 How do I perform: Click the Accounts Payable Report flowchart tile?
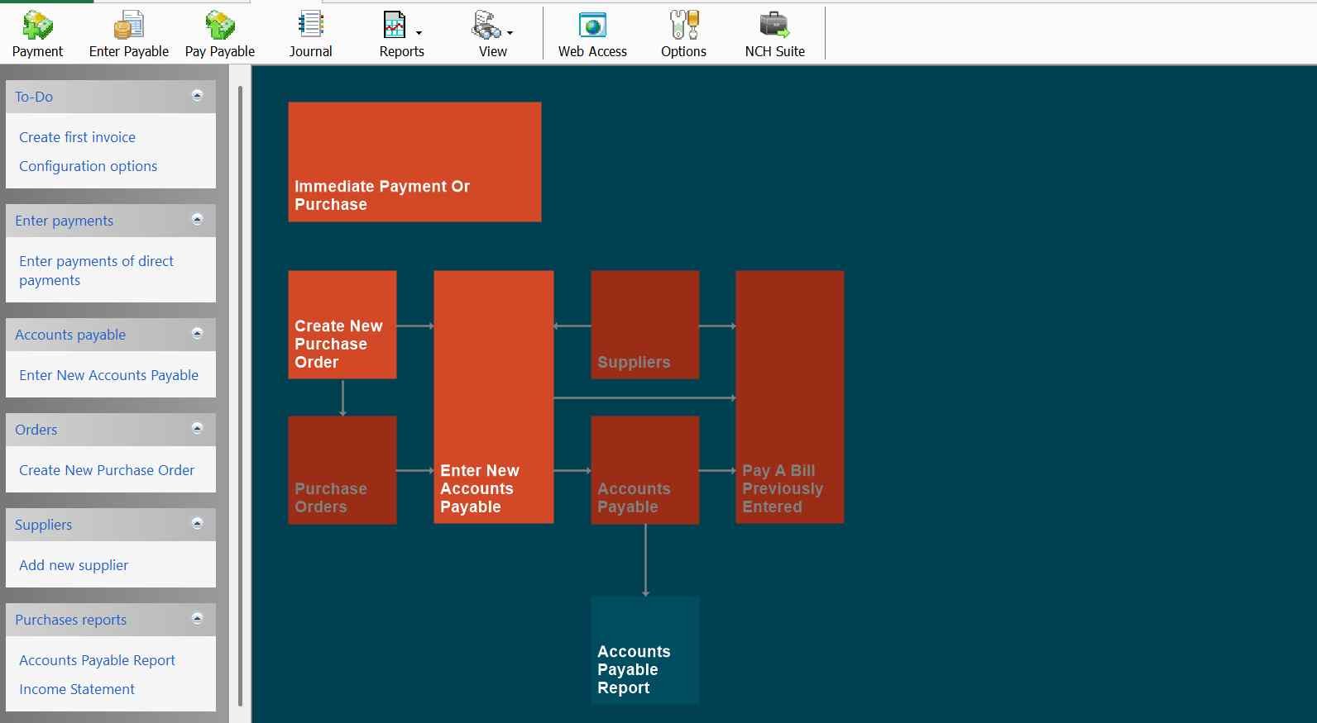[645, 650]
